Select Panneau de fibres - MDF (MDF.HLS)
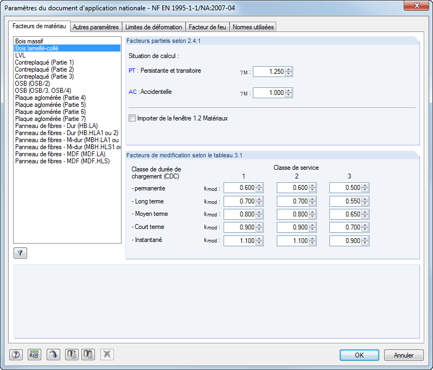433x370 pixels. [x=67, y=161]
